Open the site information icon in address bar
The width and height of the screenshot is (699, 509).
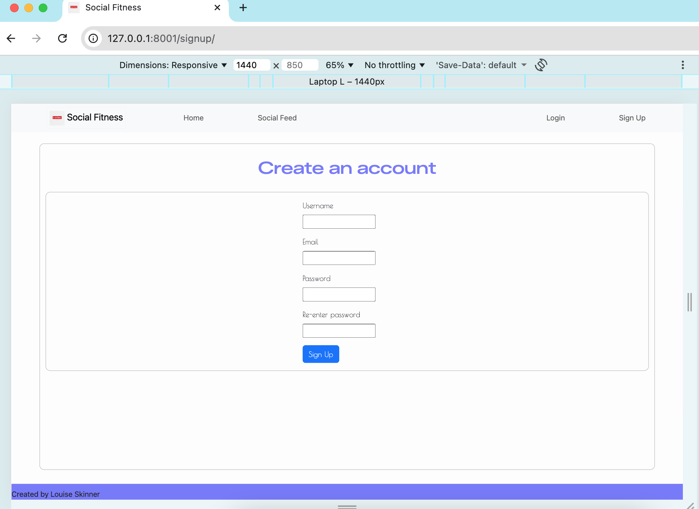(x=93, y=38)
